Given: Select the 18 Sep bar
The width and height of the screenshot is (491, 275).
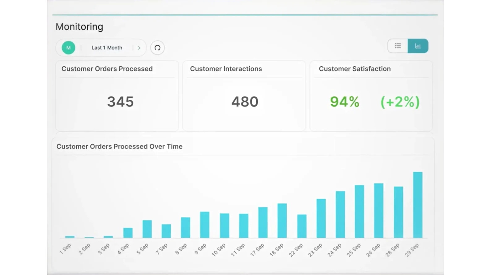Looking at the screenshot, I should [282, 221].
